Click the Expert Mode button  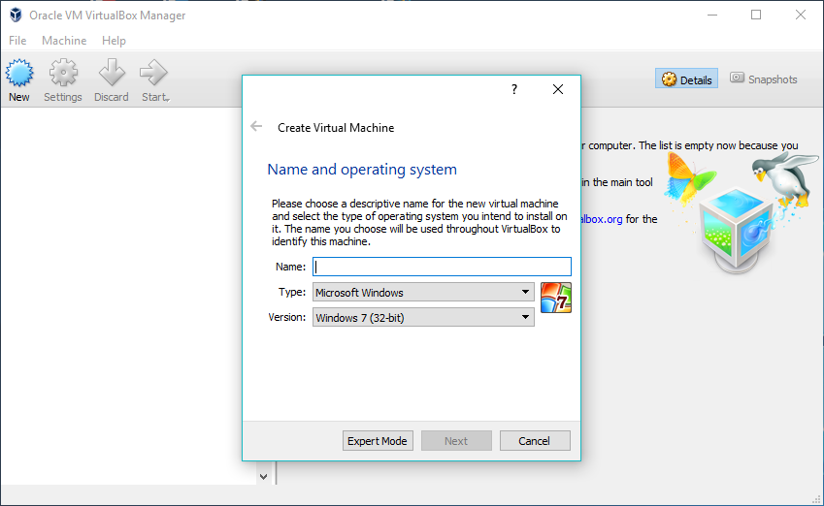click(x=378, y=441)
